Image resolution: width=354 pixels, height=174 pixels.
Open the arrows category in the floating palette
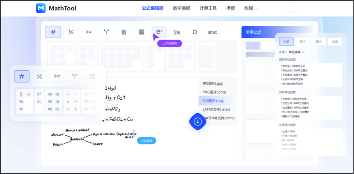[75, 76]
